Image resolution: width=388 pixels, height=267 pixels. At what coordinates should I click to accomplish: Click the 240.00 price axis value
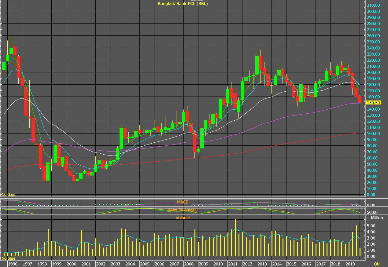[x=374, y=48]
